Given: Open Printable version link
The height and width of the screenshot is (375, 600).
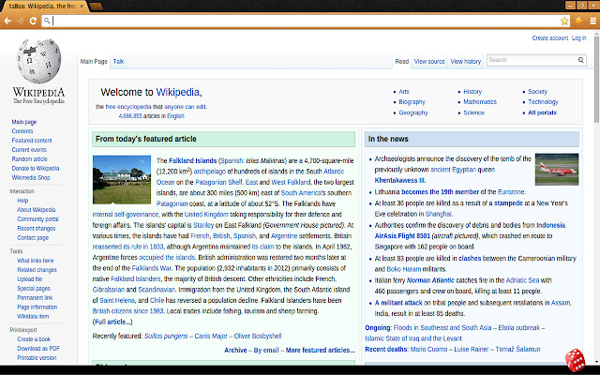Looking at the screenshot, I should click(x=37, y=358).
